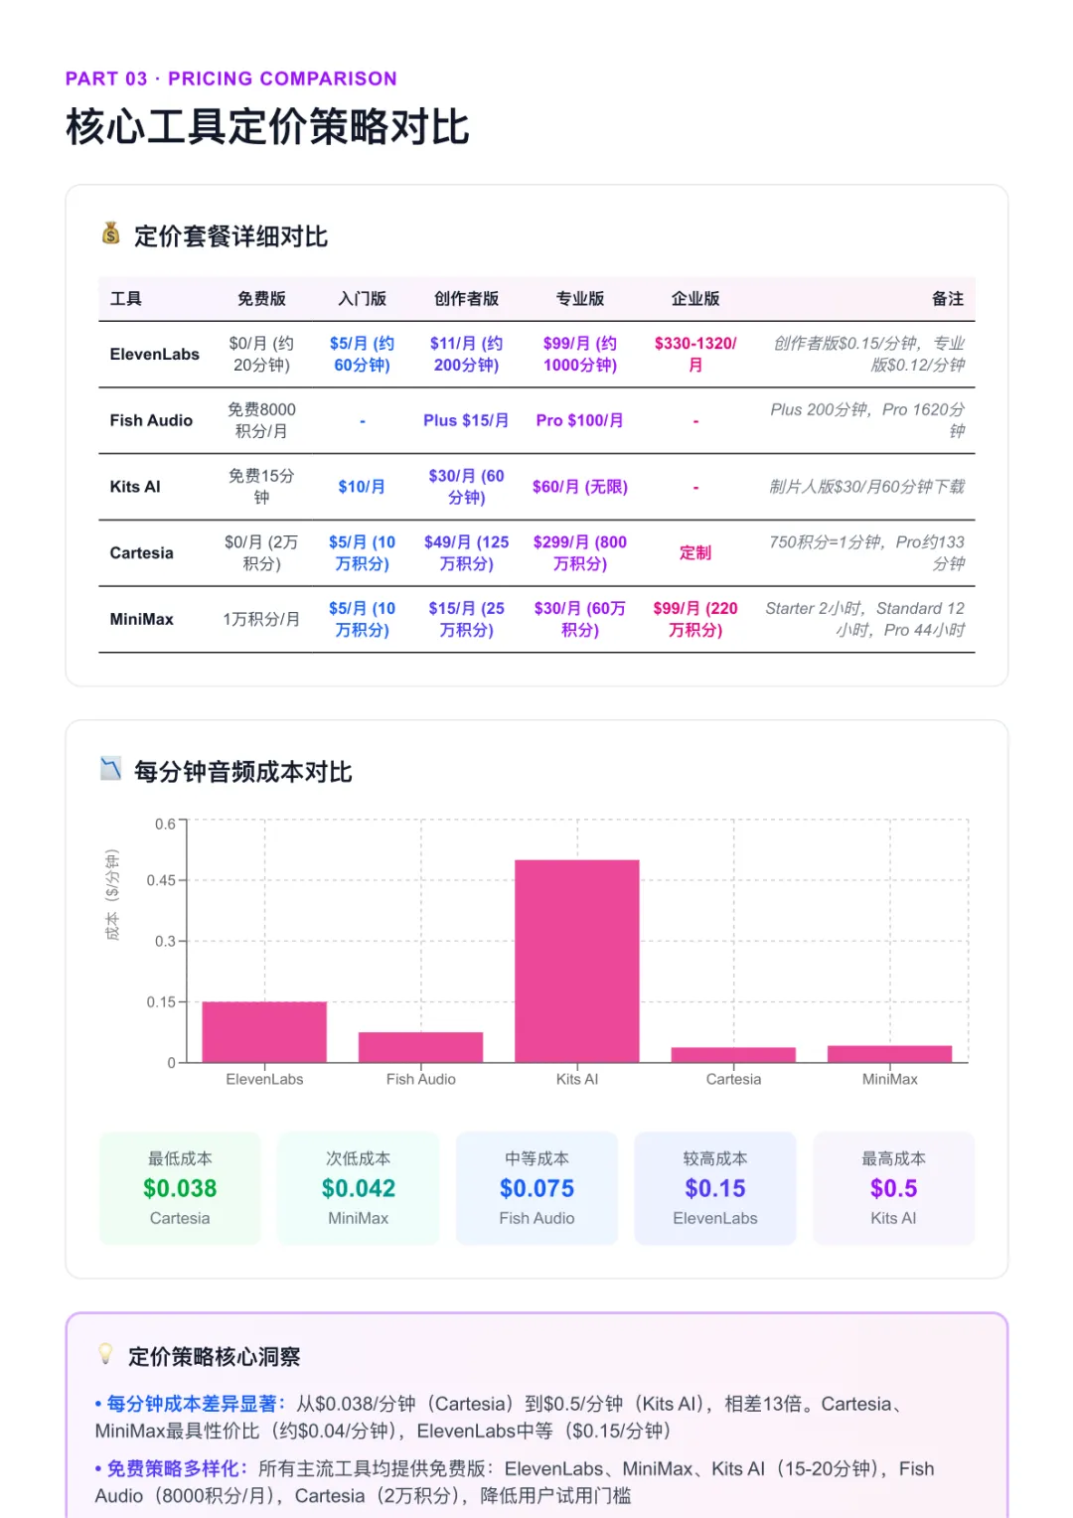Screen dimensions: 1073x1518
Task: Click the $15/月 (25万积分) cell
Action: (466, 619)
